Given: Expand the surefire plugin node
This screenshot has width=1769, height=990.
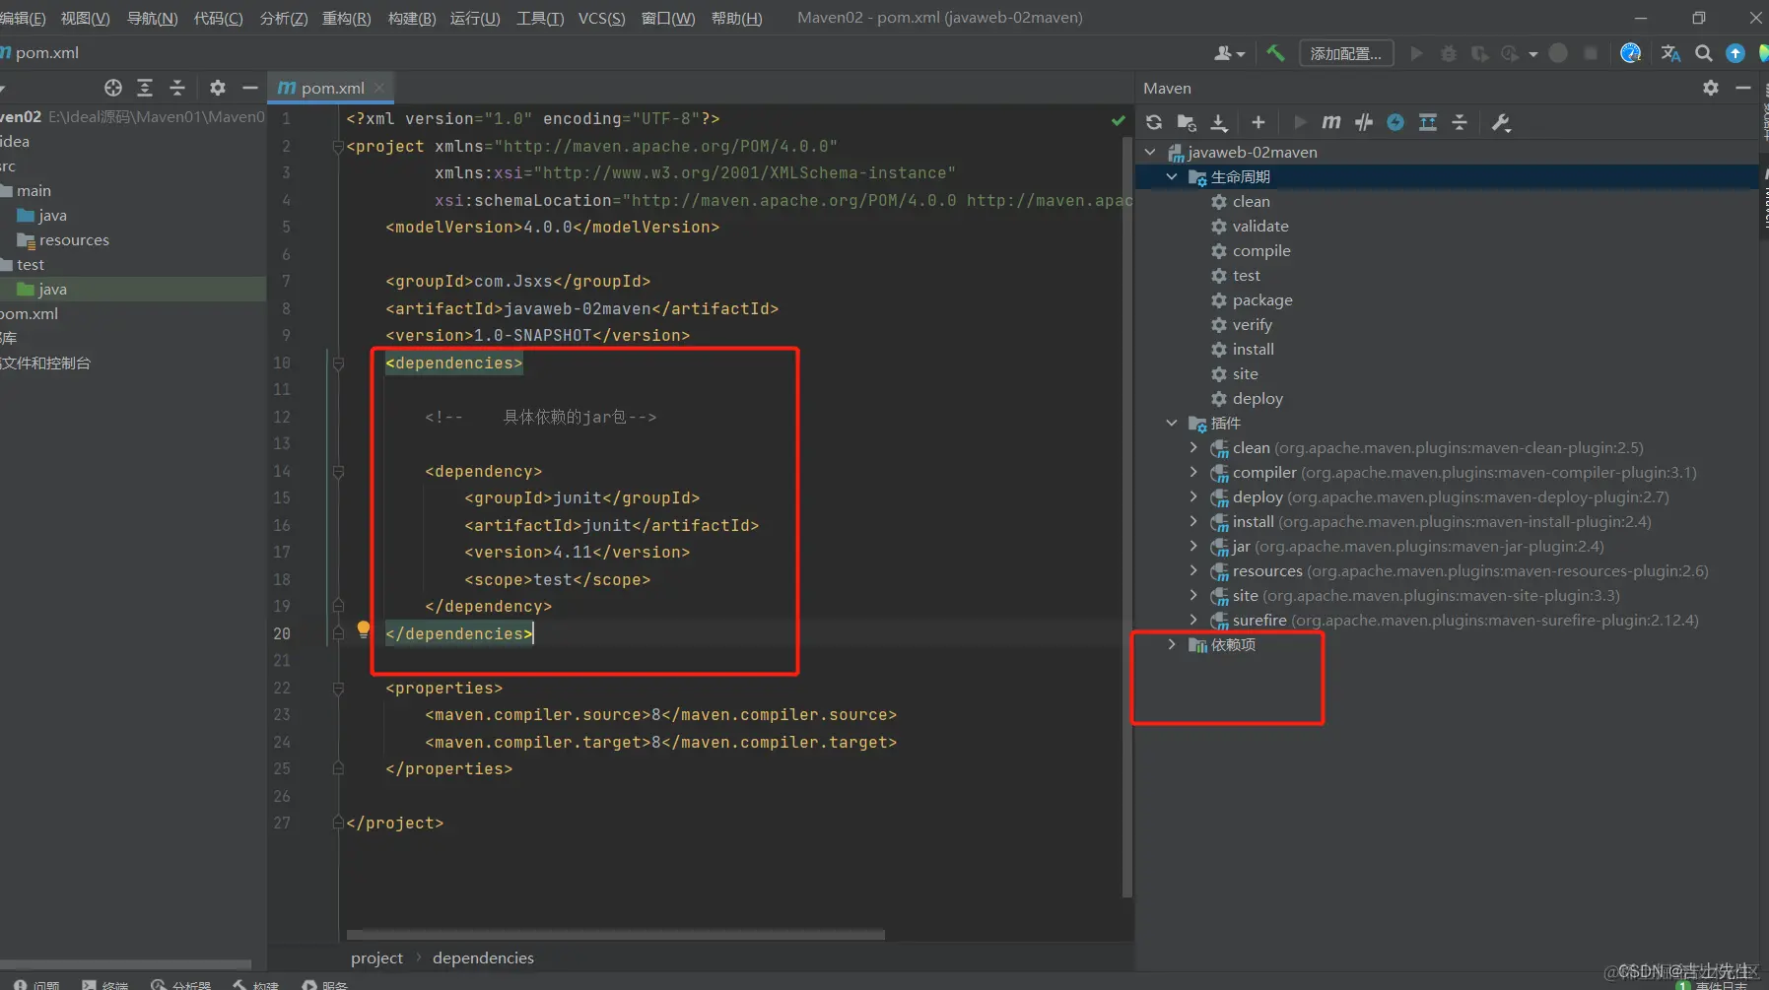Looking at the screenshot, I should (1193, 620).
